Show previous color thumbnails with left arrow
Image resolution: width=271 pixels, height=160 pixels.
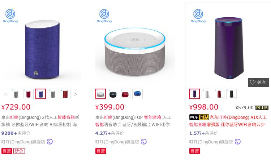point(5,94)
